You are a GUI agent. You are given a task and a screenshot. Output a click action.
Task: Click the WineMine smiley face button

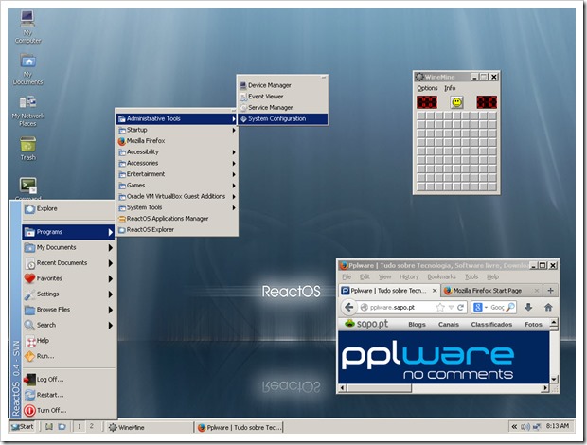456,102
